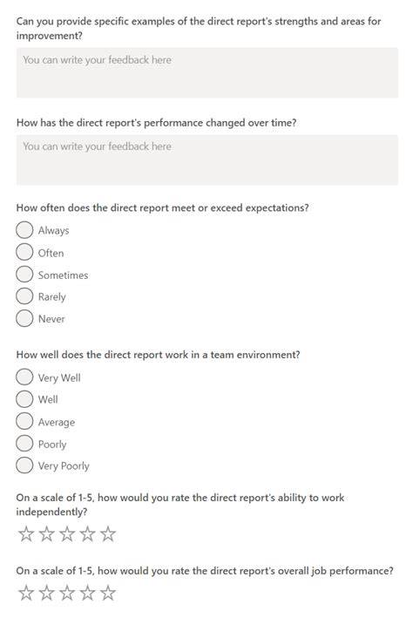This screenshot has height=618, width=413.
Task: Choose Very Well for team environment
Action: pyautogui.click(x=24, y=377)
